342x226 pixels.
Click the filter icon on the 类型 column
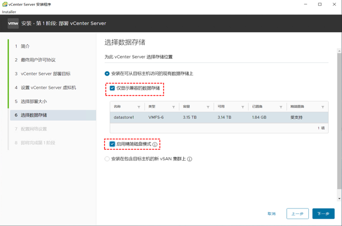pos(173,107)
